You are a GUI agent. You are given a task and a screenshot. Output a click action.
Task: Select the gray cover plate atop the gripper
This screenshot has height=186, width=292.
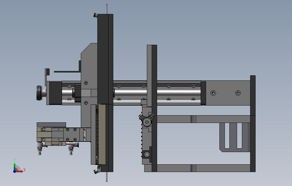51,125
